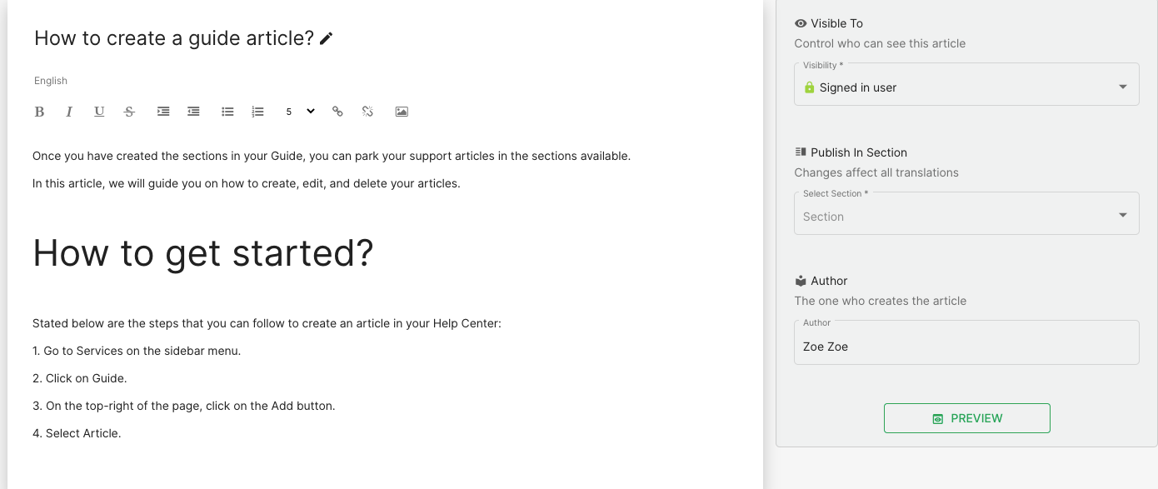
Task: Expand the Select Section dropdown
Action: pyautogui.click(x=966, y=213)
